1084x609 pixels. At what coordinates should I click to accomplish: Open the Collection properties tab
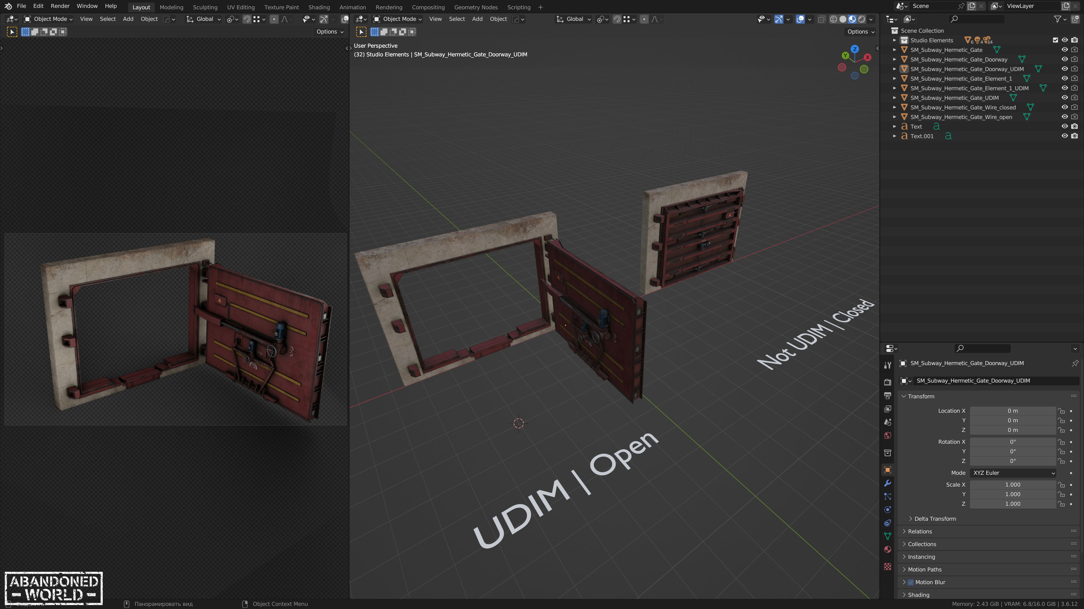[888, 453]
